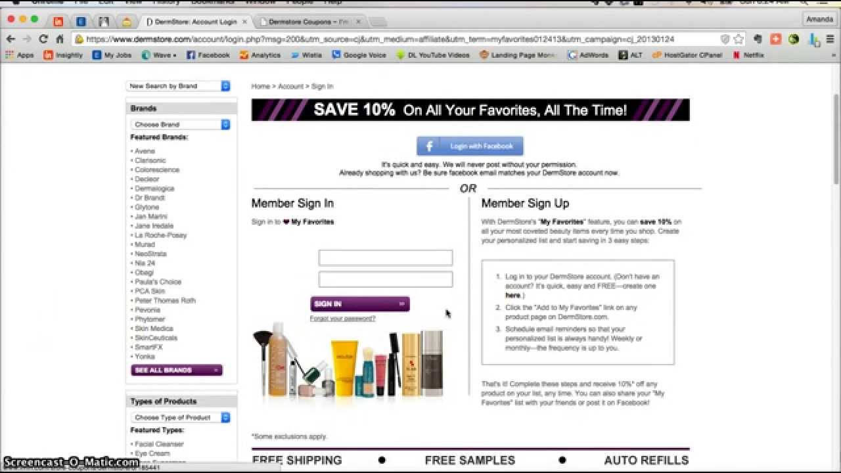This screenshot has width=841, height=473.
Task: Open the Chrome hamburger menu
Action: coord(830,39)
